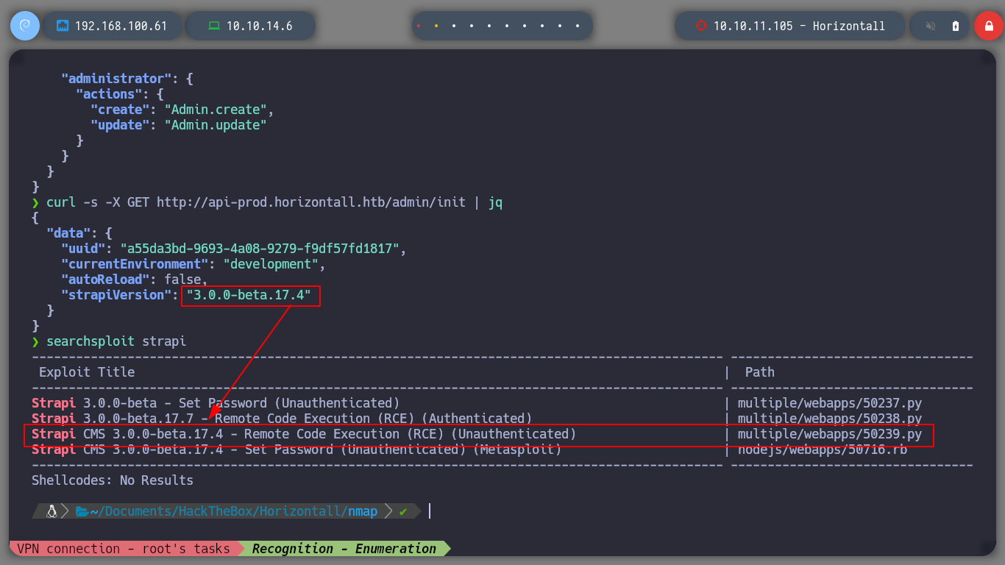Viewport: 1005px width, 565px height.
Task: Click the ~/Documents/HackTheBox/Horizontall/nmap prompt path
Action: click(233, 511)
